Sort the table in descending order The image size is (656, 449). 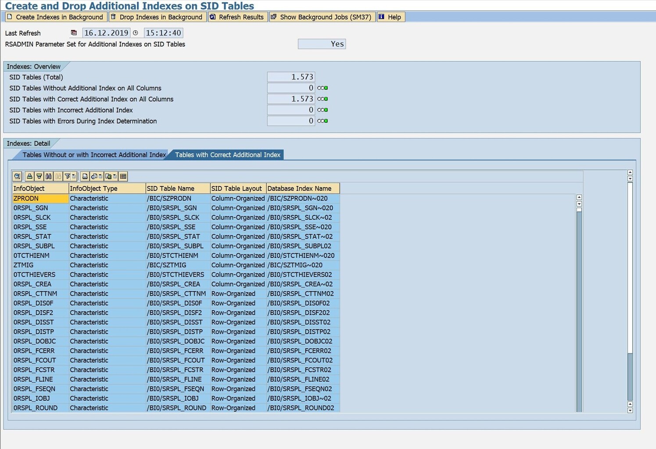(x=39, y=176)
